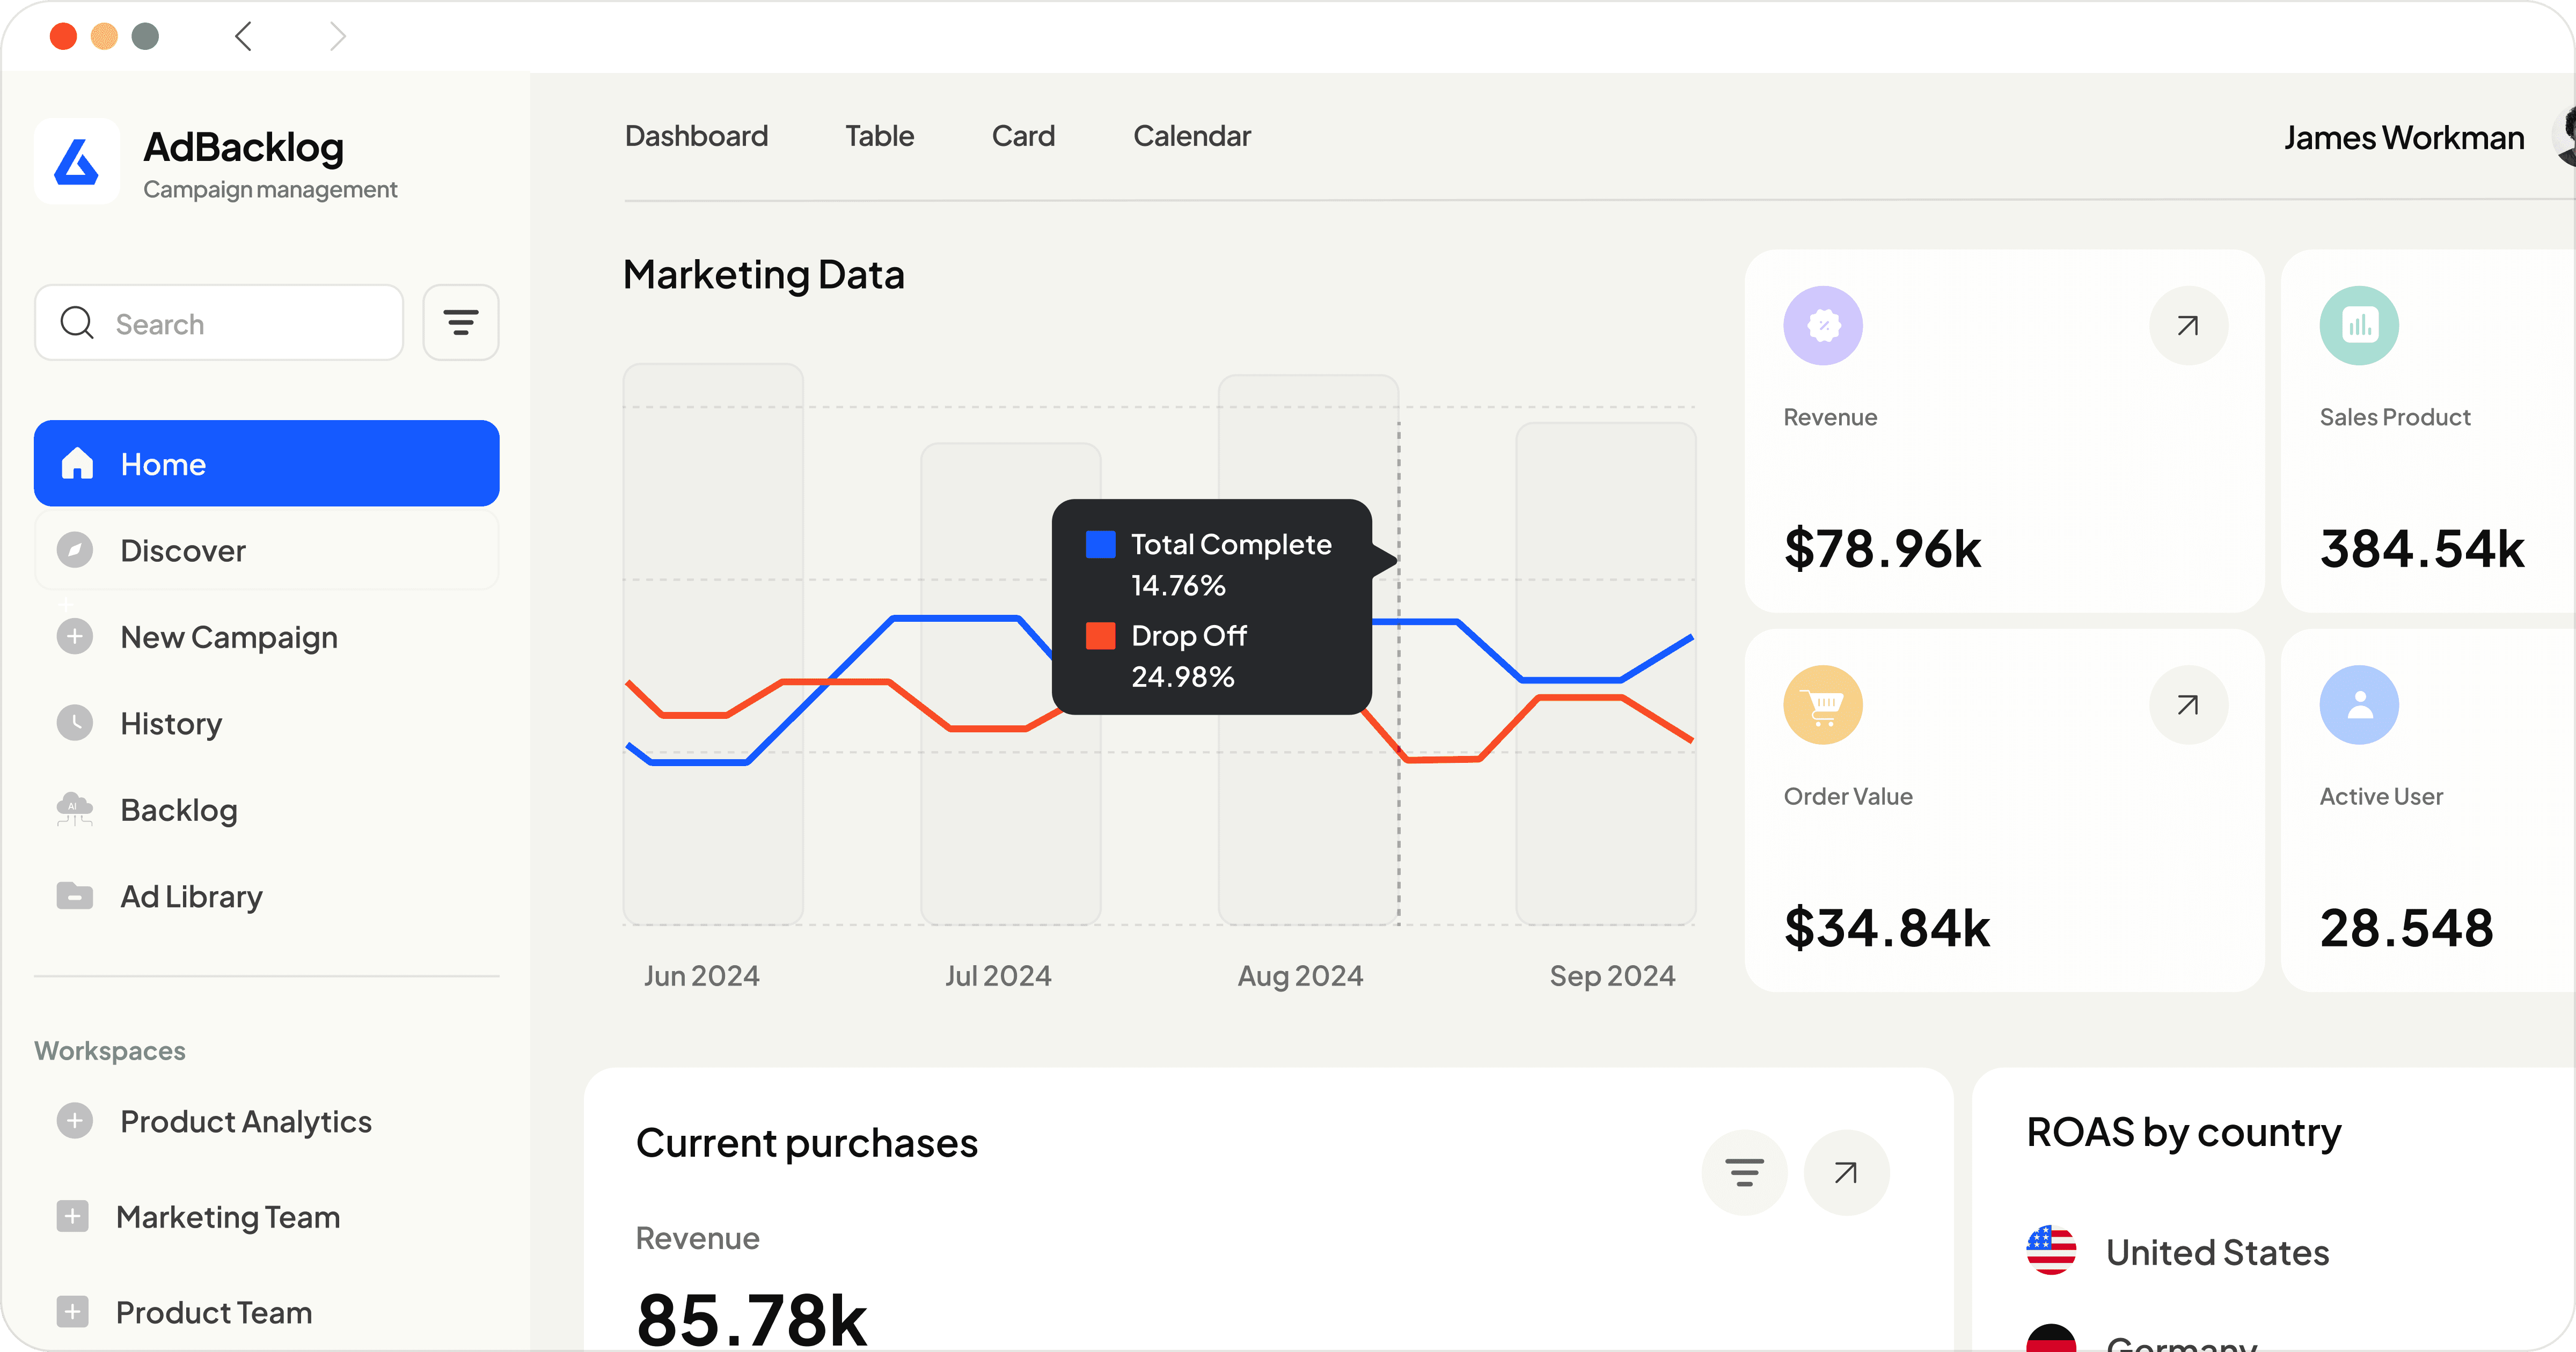Switch to the Calendar tab
The image size is (2576, 1352).
(x=1191, y=136)
